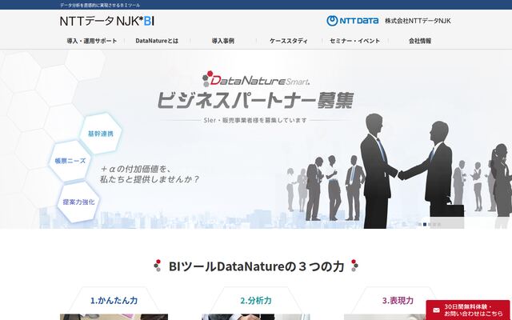Click the 株式会社NTTデータNJK company link
Image resolution: width=512 pixels, height=320 pixels.
tap(418, 21)
